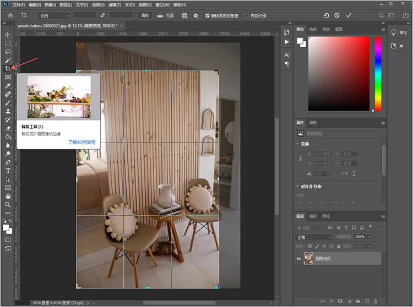Toggle Delete Cropped Pixels checkbox
This screenshot has height=307, width=413.
(x=207, y=16)
